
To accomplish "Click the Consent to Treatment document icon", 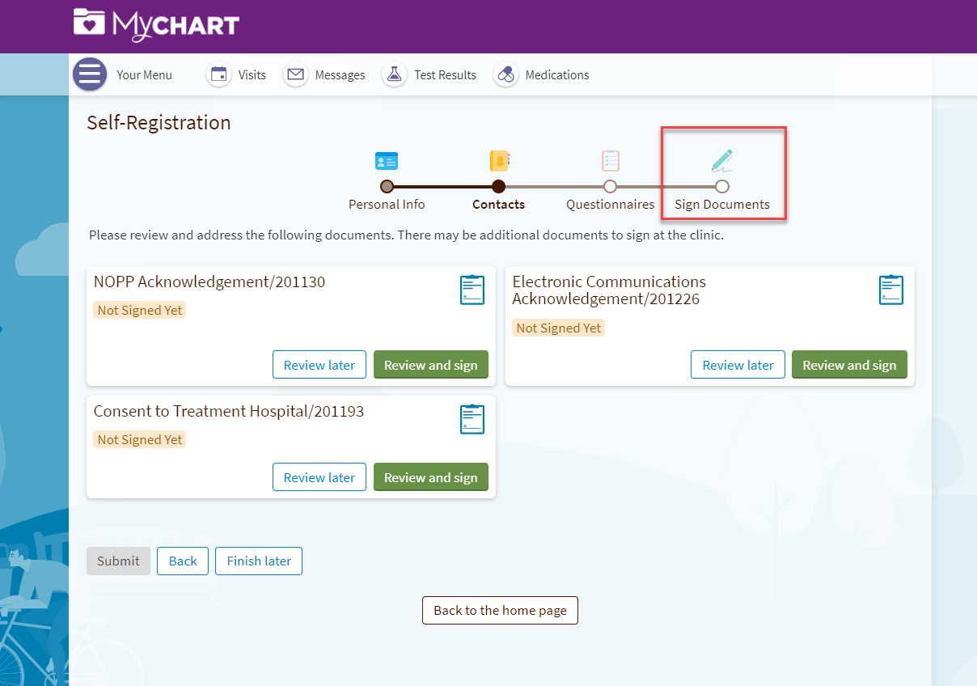I will [472, 418].
